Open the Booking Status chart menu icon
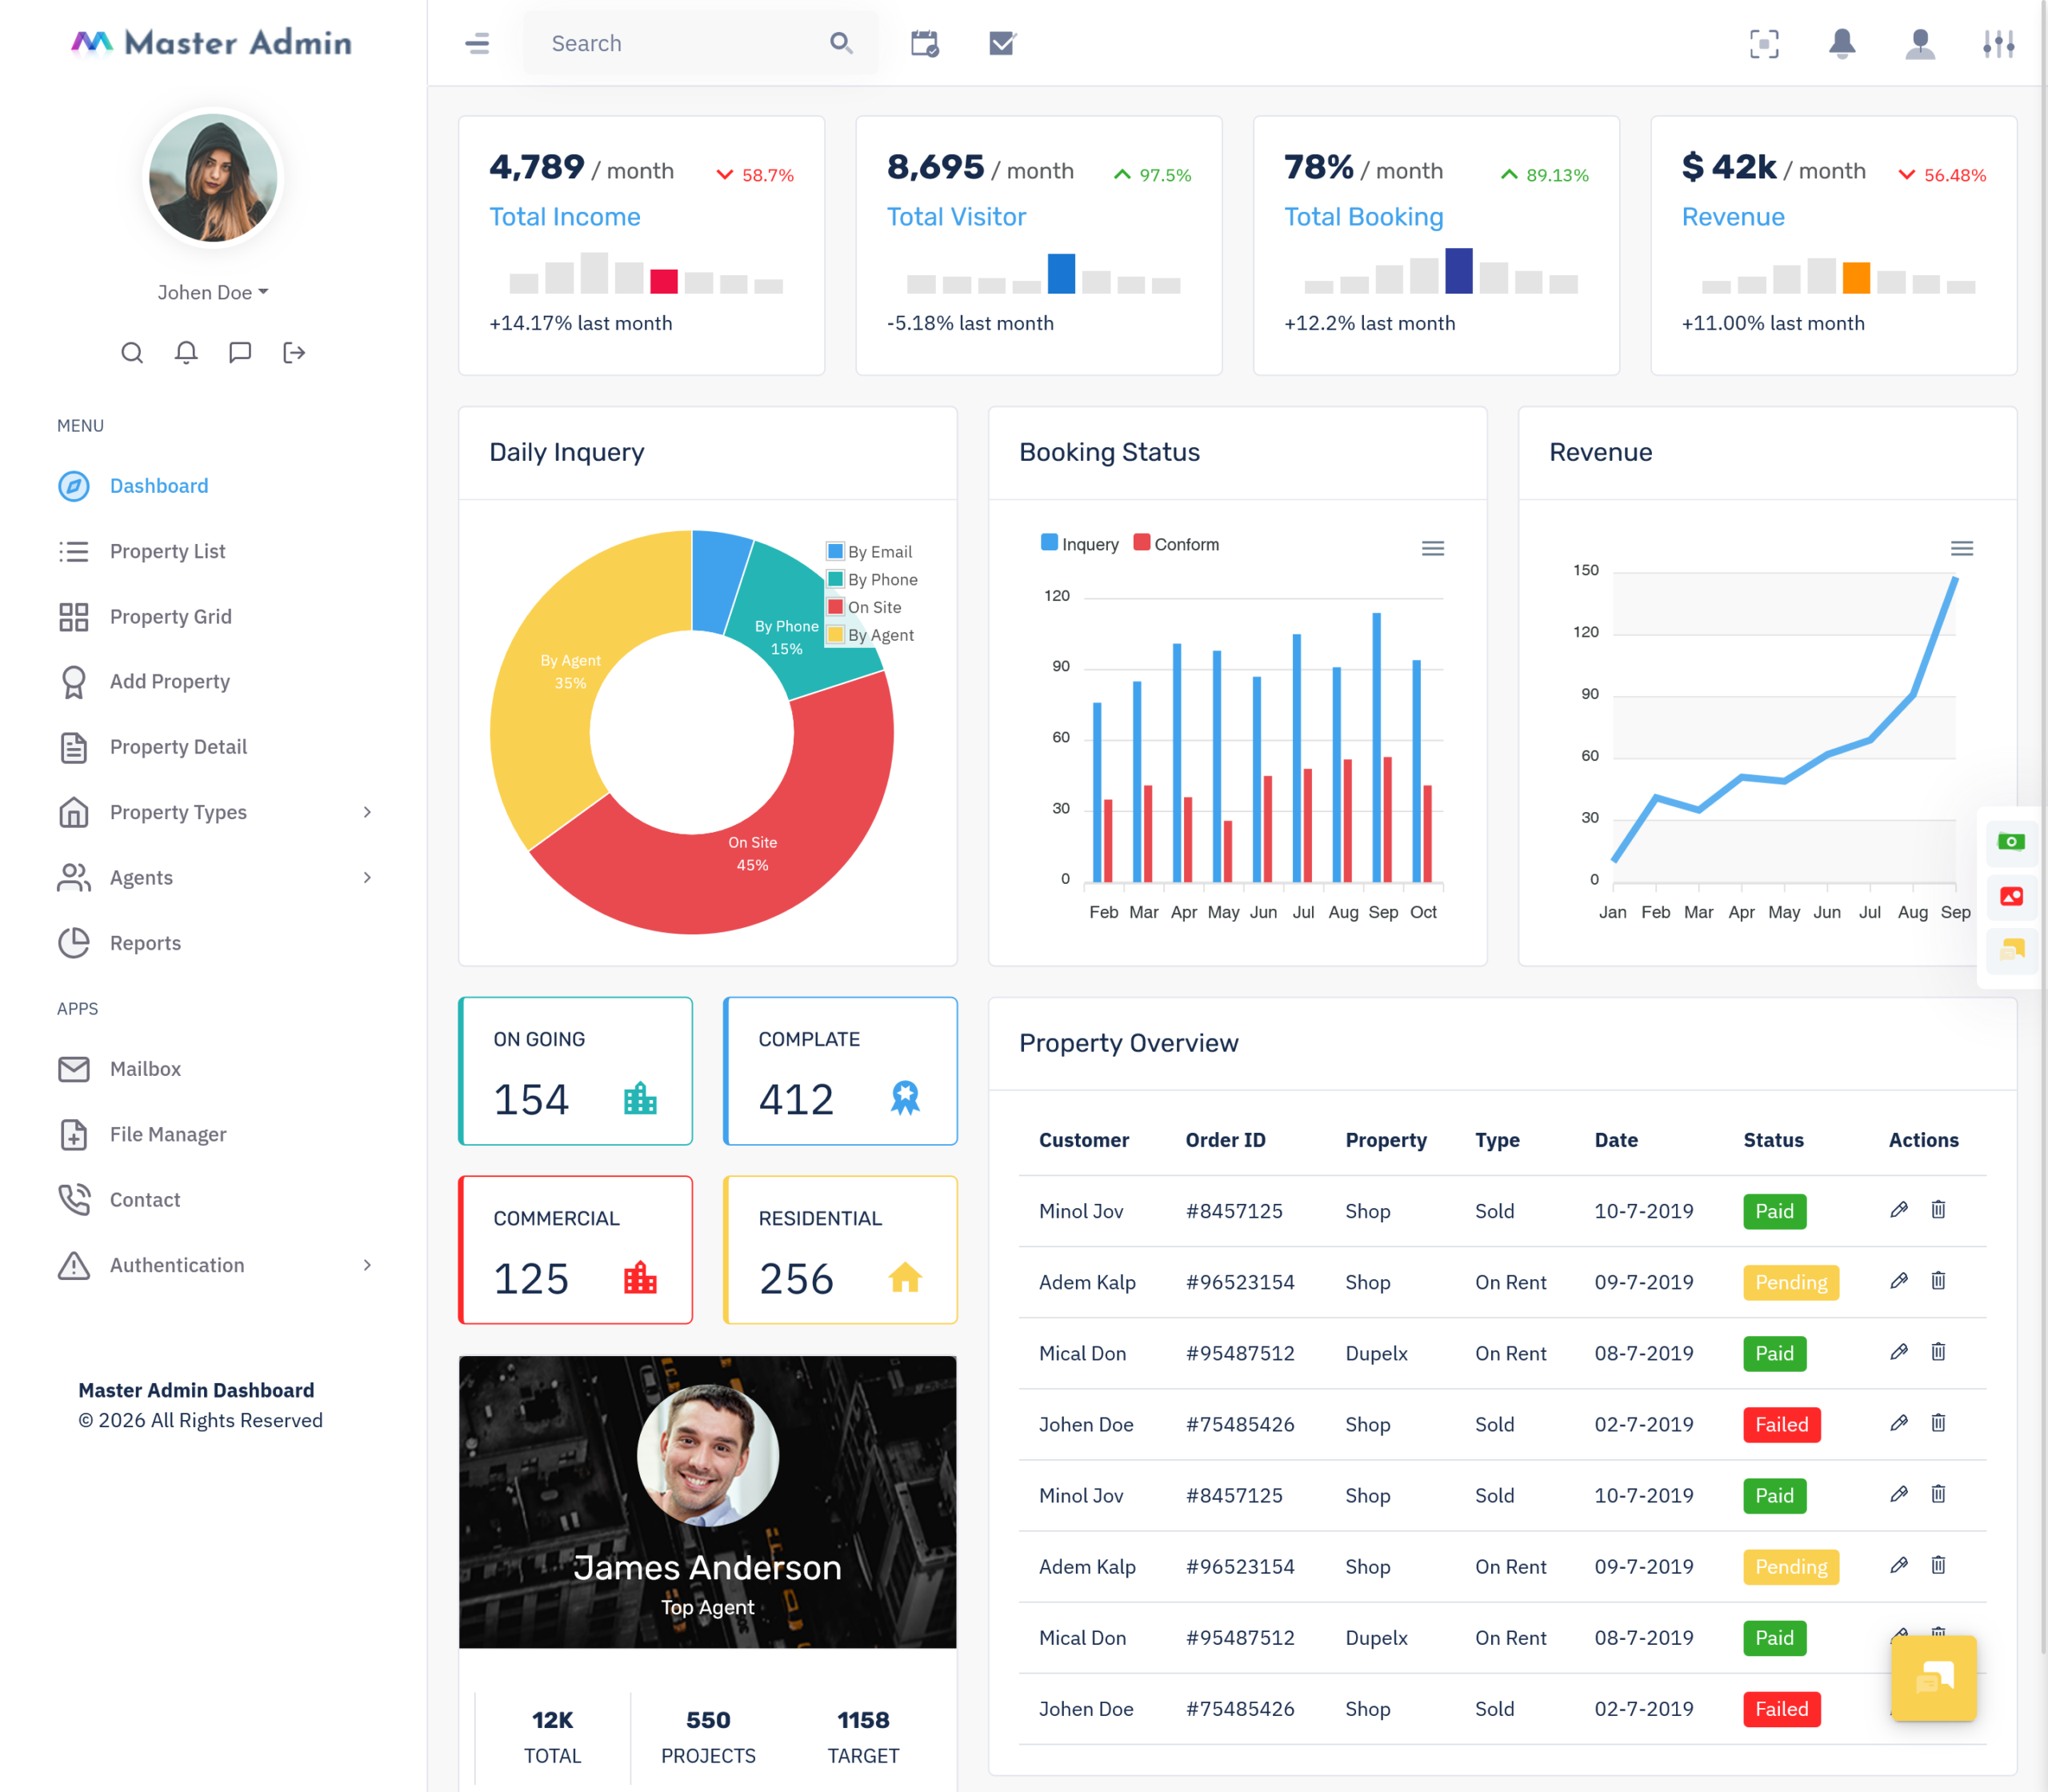2048x1792 pixels. (1432, 548)
